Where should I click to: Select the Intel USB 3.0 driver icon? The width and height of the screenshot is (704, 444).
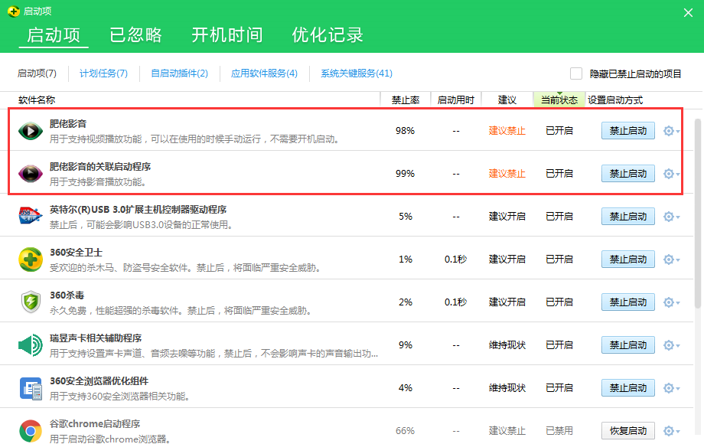tap(30, 216)
